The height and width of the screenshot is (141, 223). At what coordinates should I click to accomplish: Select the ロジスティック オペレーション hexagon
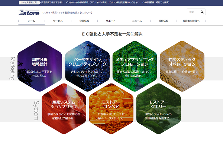click(182, 66)
